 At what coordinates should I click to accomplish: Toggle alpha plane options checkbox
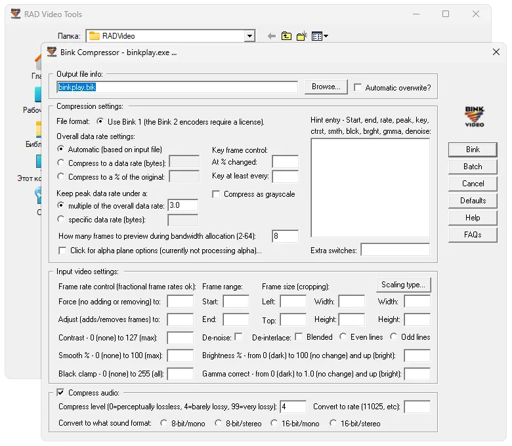pos(62,251)
